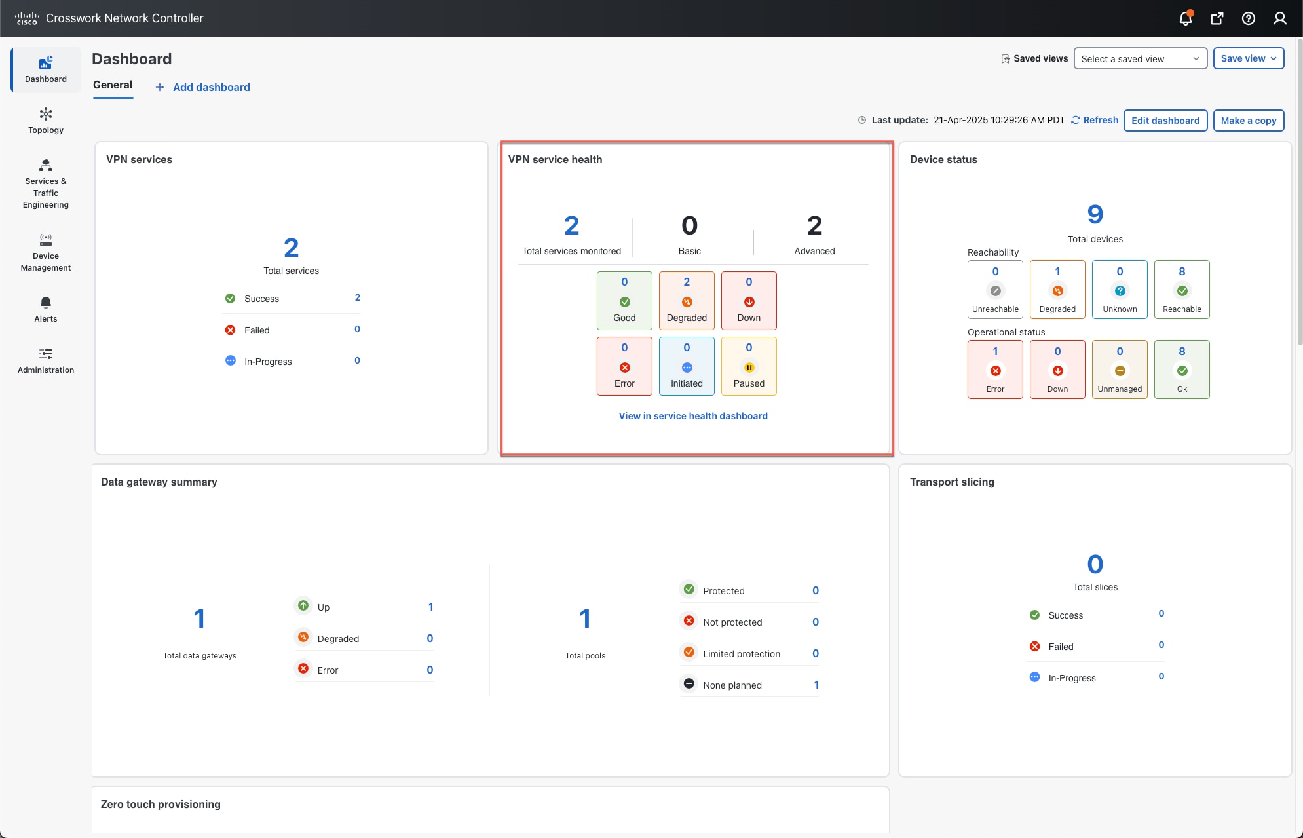Click the Unreachable reachability tile

(995, 290)
